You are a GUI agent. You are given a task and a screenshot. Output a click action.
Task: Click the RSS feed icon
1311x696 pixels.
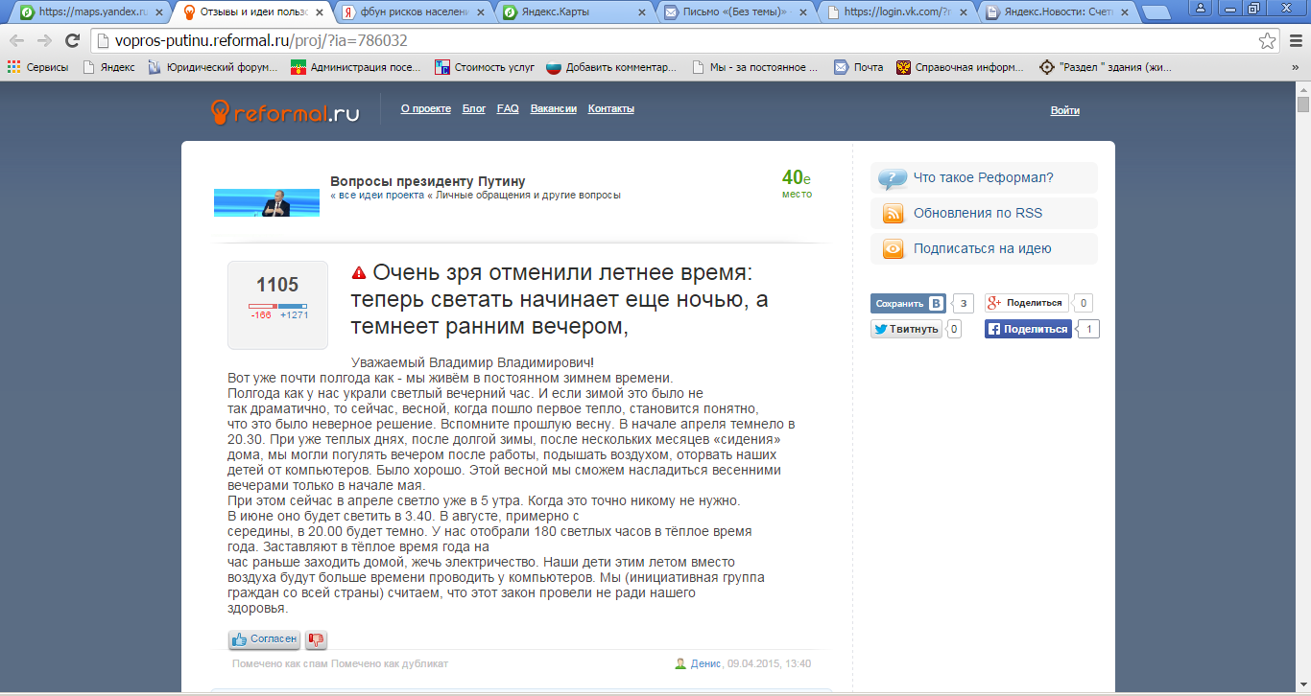pyautogui.click(x=894, y=213)
